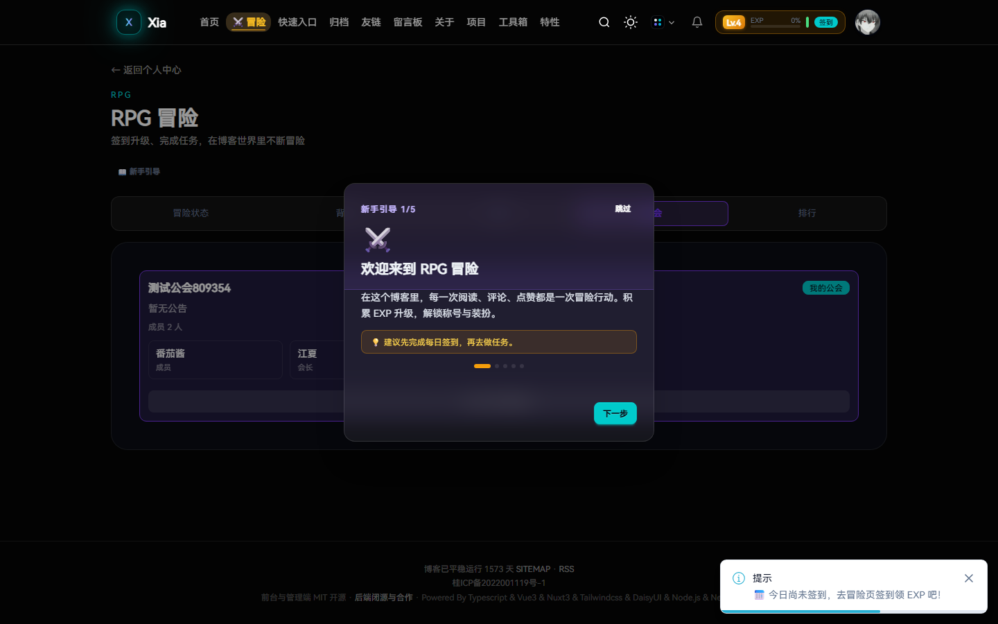
Task: Click the Xia site logo icon
Action: (x=129, y=22)
